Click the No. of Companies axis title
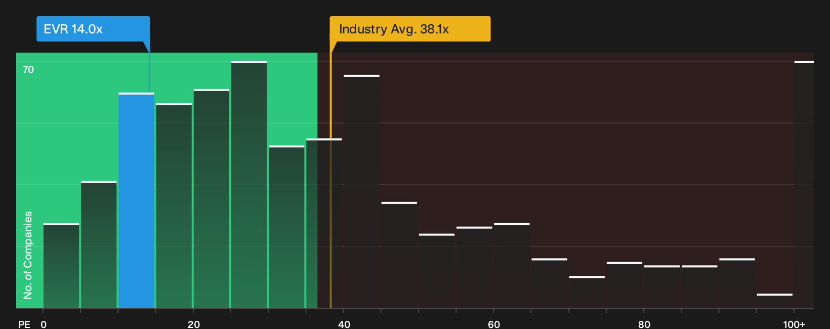This screenshot has width=830, height=329. pyautogui.click(x=28, y=255)
